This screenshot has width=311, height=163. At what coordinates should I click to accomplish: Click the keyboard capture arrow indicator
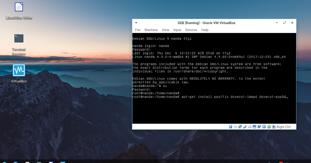(273, 127)
